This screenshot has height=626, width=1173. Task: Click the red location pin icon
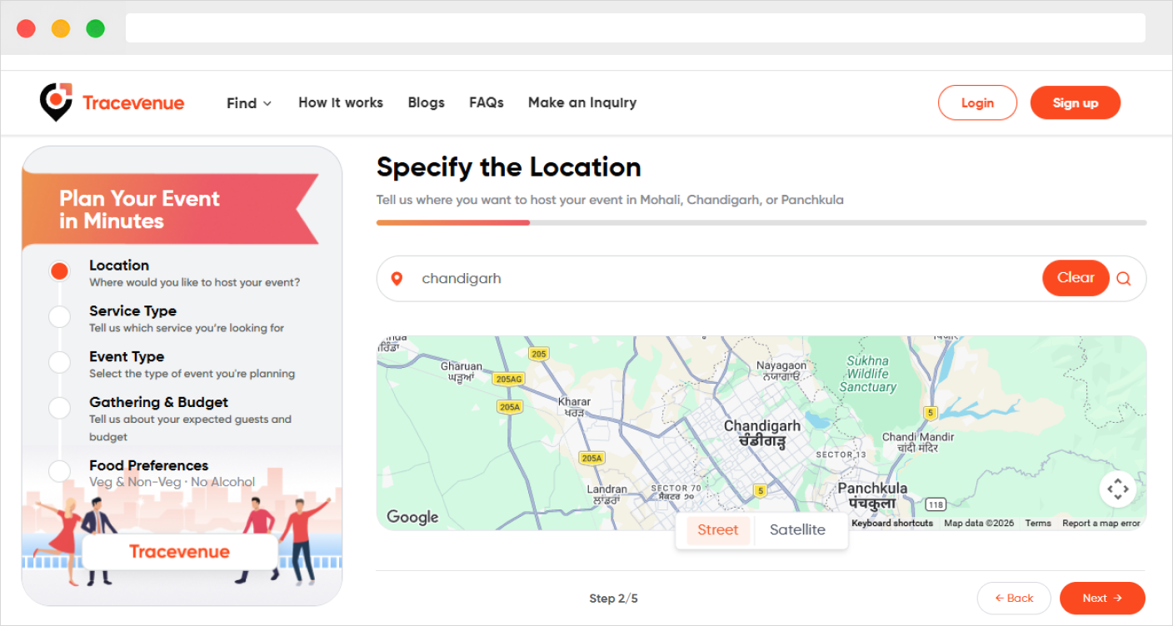(397, 279)
